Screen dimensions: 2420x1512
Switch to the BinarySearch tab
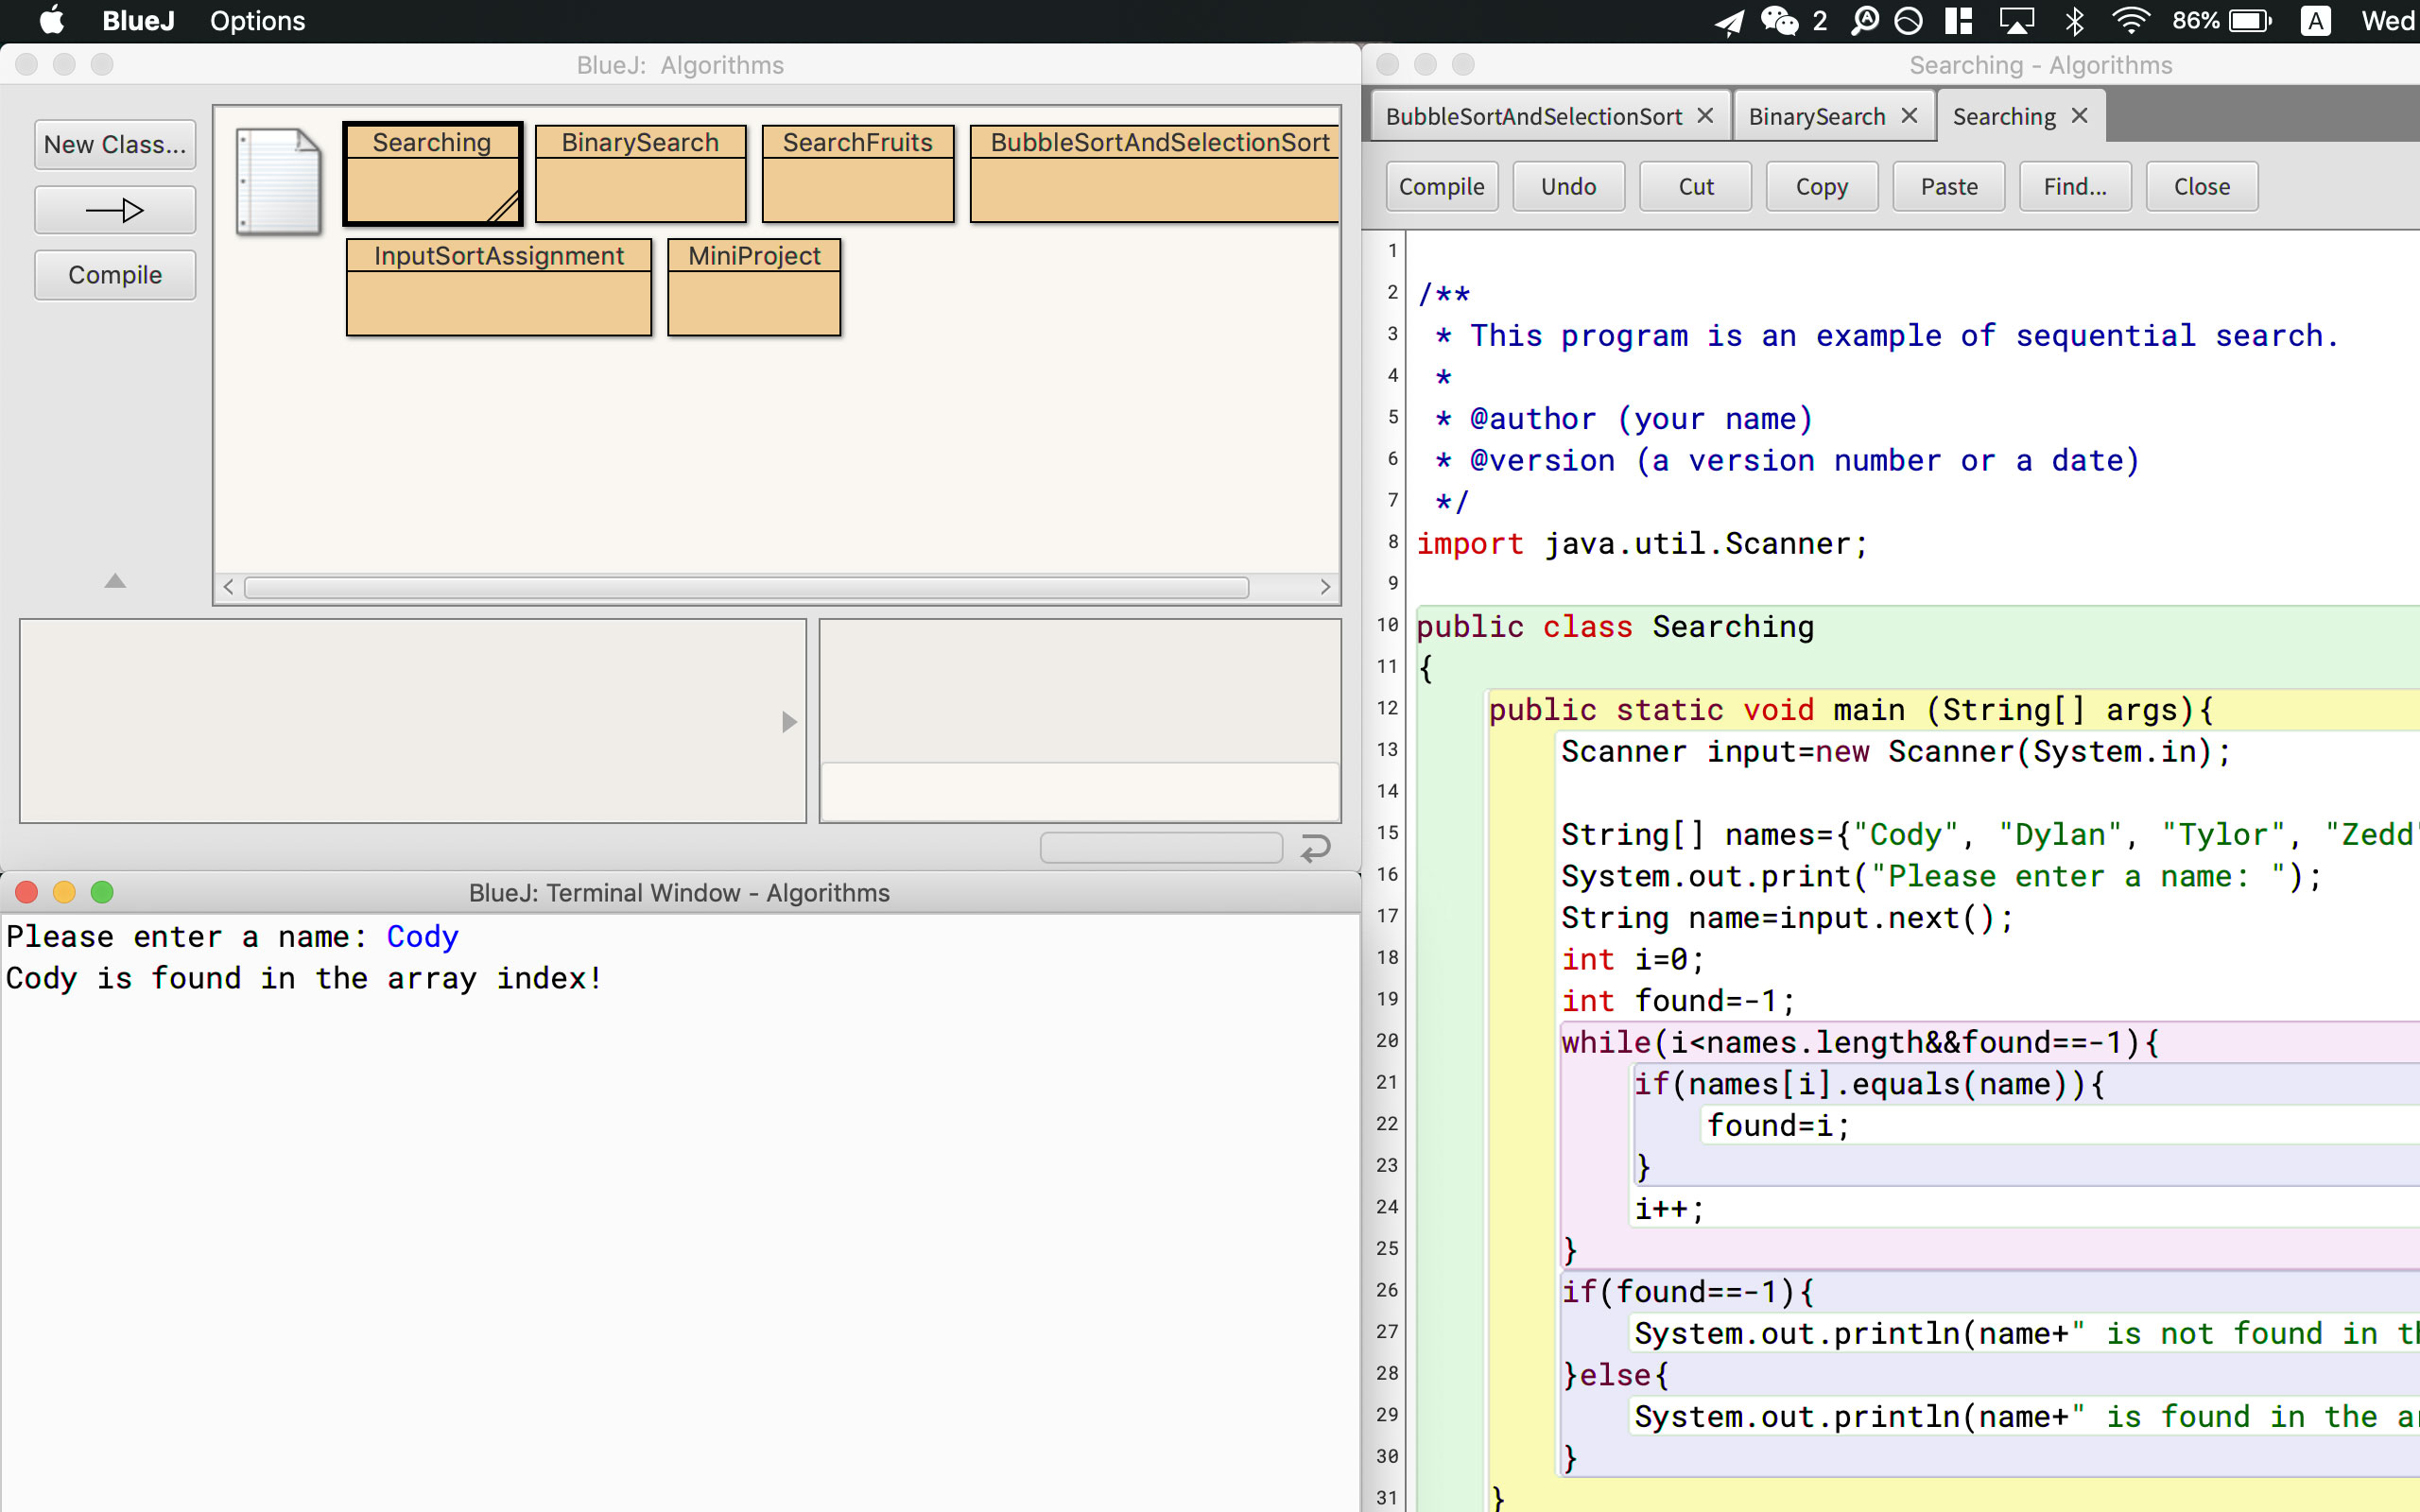1816,117
